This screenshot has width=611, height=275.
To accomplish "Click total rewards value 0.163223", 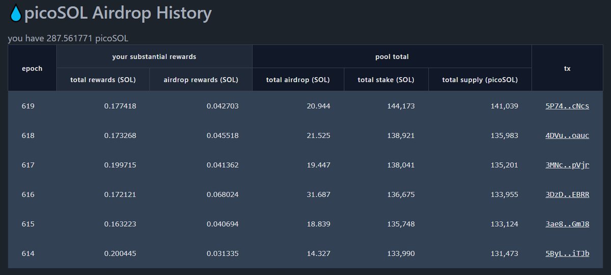I will click(x=120, y=224).
